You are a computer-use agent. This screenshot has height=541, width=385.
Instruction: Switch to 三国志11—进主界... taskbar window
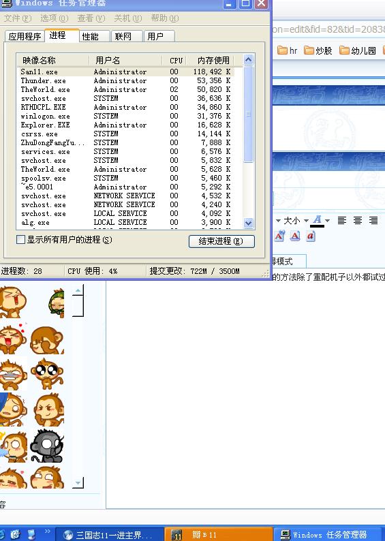pos(109,534)
